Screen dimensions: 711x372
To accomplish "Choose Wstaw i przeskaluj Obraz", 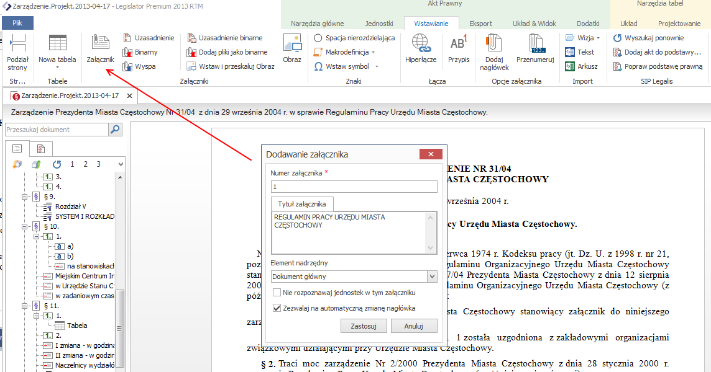I will (231, 66).
